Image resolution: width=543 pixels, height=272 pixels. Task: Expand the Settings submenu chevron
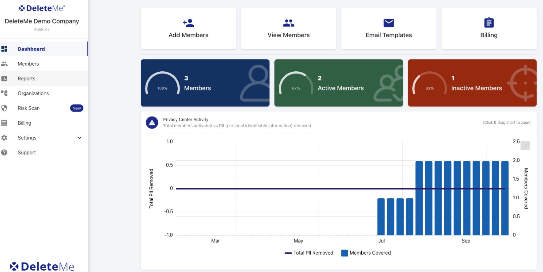pyautogui.click(x=80, y=138)
